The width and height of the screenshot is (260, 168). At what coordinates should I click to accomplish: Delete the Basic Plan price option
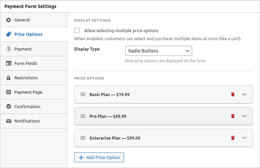tap(233, 94)
